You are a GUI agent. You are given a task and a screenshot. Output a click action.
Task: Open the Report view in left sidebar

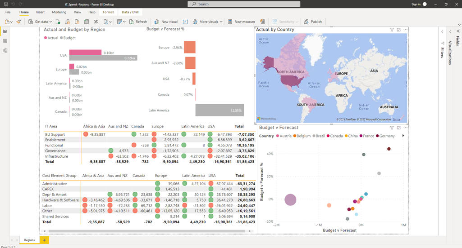click(x=5, y=31)
